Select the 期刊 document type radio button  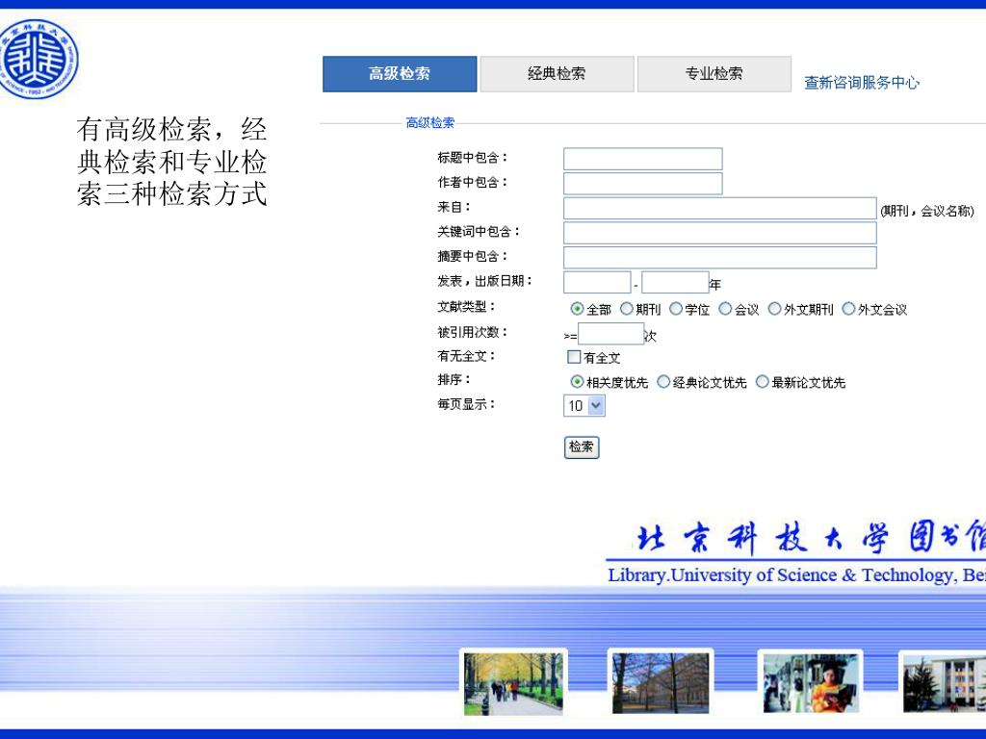coord(626,309)
